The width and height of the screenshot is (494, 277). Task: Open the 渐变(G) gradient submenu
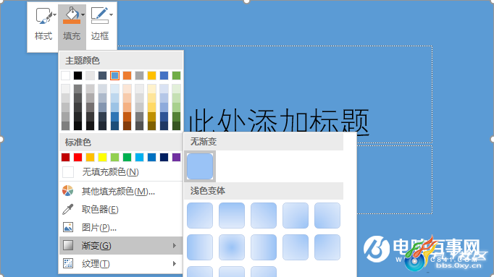pos(121,245)
